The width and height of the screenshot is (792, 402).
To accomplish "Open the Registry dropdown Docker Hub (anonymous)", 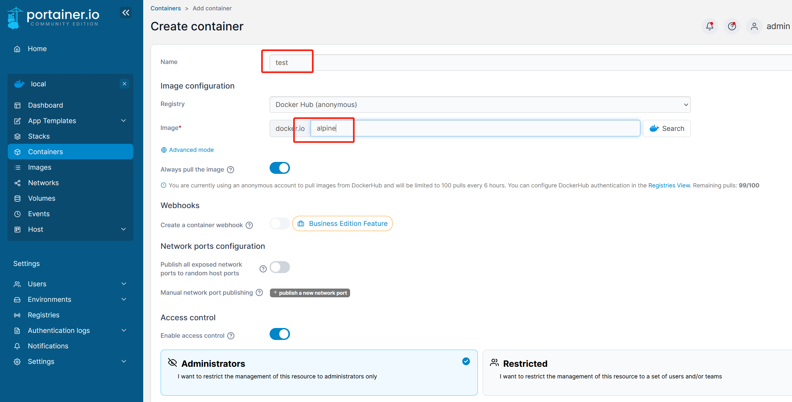I will pos(480,105).
